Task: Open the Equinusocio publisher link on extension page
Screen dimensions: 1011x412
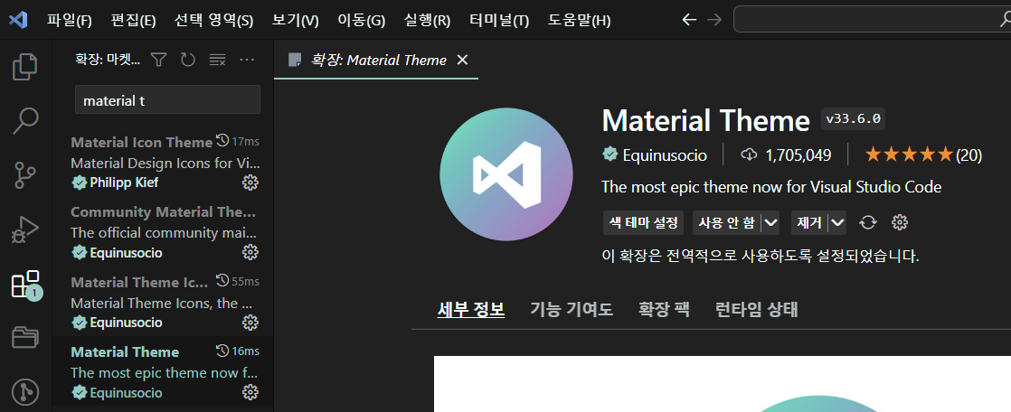Action: [x=664, y=155]
